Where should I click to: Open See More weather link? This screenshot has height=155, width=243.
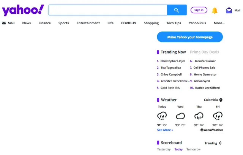pos(165,130)
